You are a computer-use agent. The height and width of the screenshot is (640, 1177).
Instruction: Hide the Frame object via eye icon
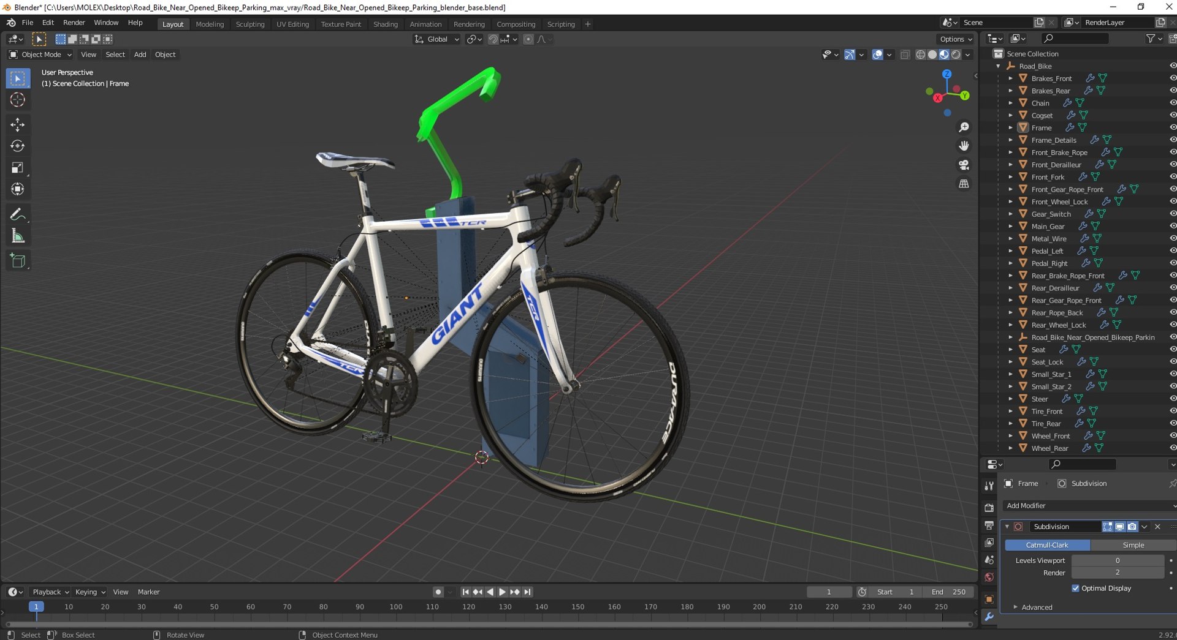[x=1172, y=127]
